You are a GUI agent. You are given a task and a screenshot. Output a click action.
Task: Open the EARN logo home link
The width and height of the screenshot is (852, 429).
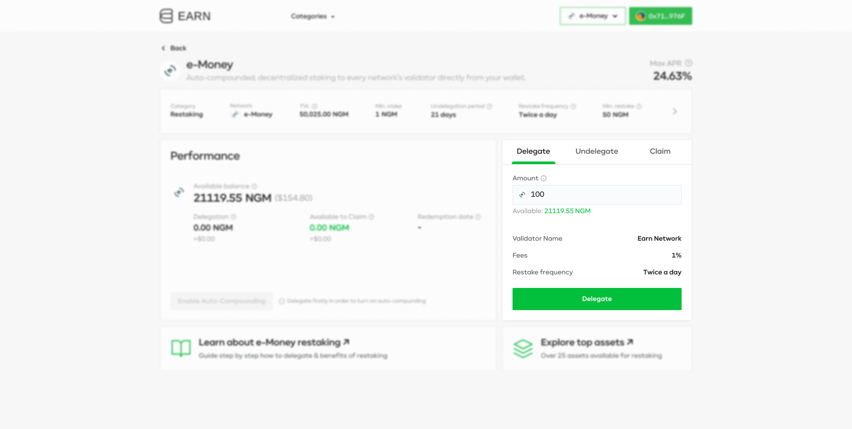(185, 16)
